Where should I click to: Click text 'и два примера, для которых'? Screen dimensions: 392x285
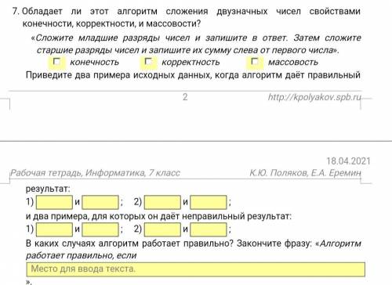(86, 216)
